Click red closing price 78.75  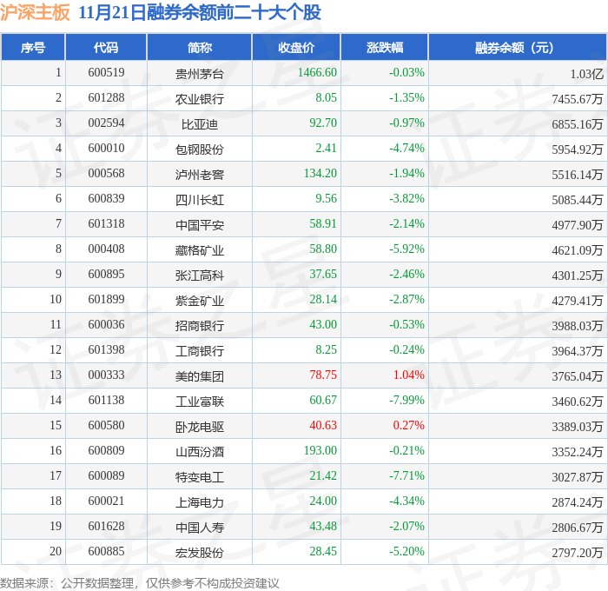tap(323, 375)
